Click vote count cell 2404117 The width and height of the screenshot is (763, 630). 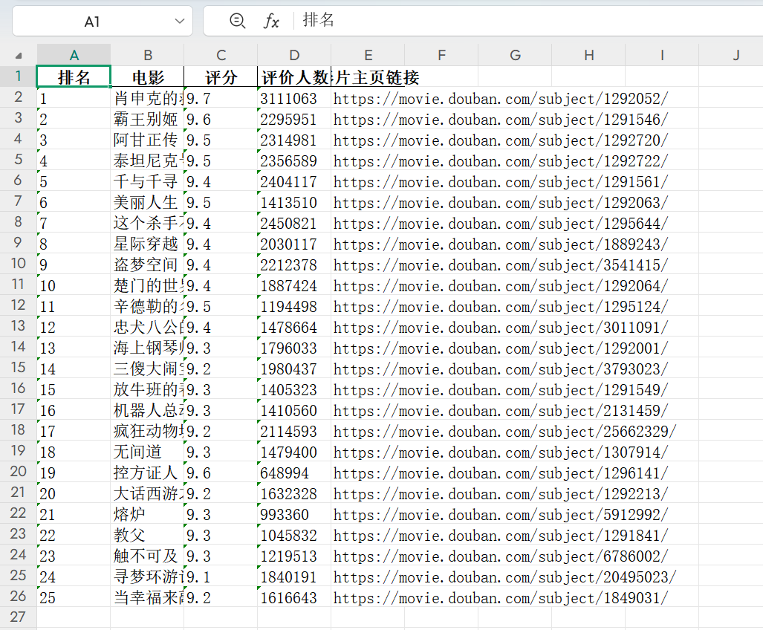tap(294, 181)
